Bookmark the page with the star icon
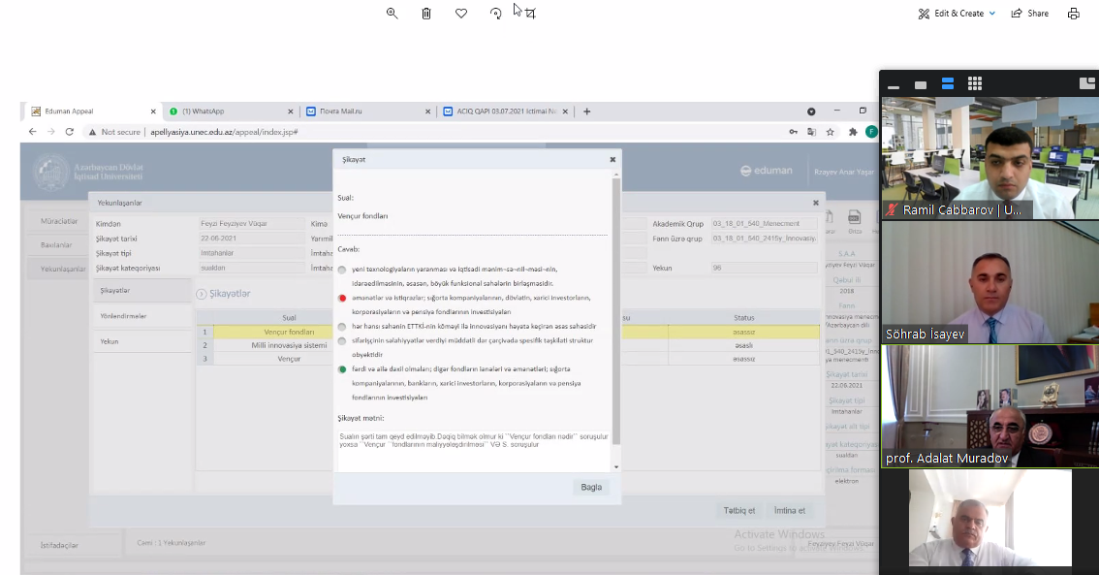Viewport: 1099px width, 575px height. [x=830, y=132]
